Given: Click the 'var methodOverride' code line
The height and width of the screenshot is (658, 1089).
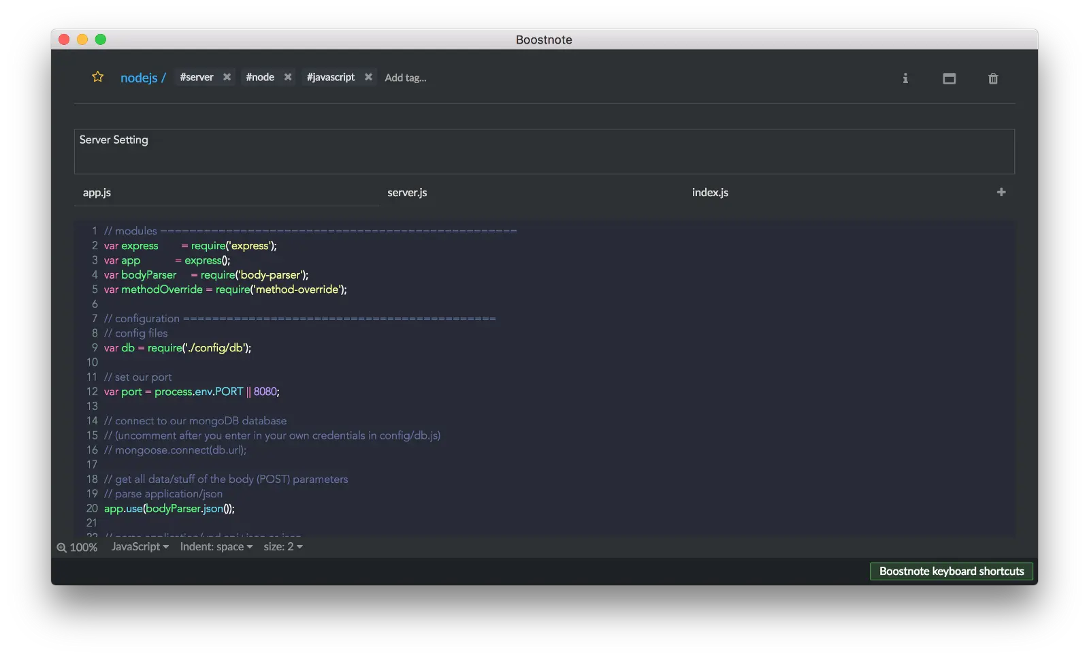Looking at the screenshot, I should pos(225,289).
